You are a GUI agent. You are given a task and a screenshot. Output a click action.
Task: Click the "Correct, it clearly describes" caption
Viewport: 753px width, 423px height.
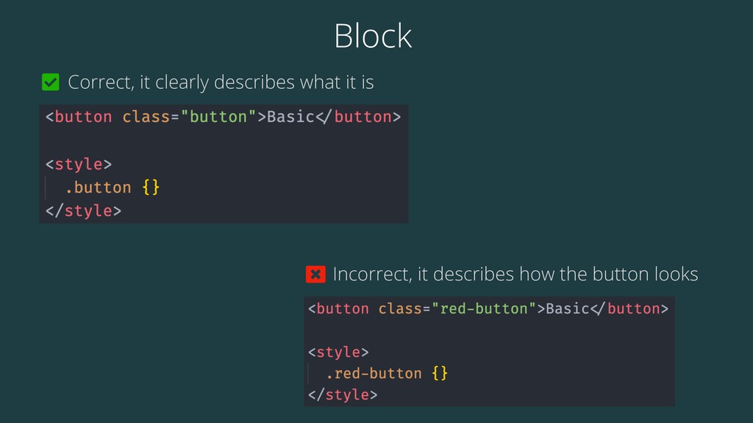click(221, 82)
